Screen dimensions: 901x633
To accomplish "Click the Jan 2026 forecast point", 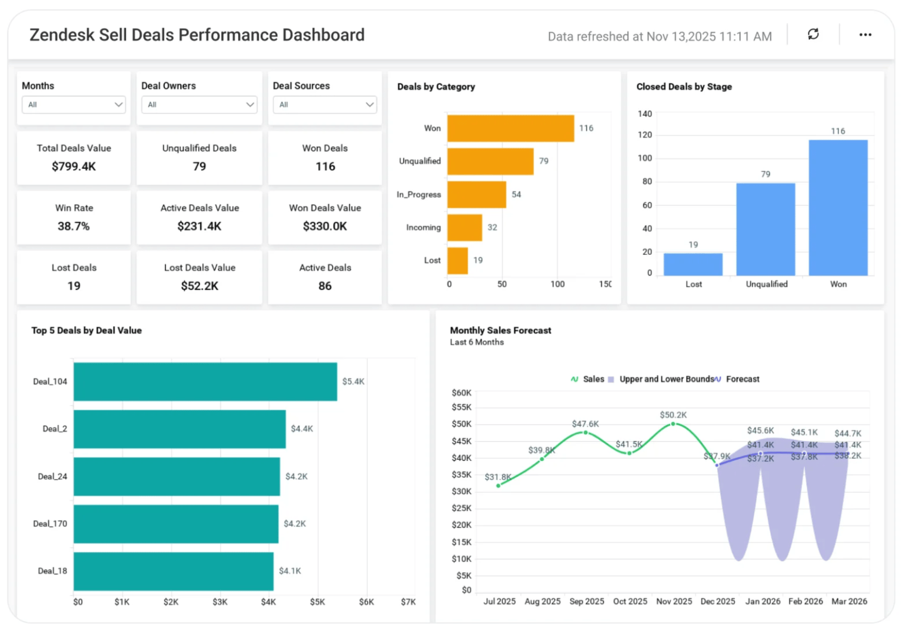I will 760,454.
